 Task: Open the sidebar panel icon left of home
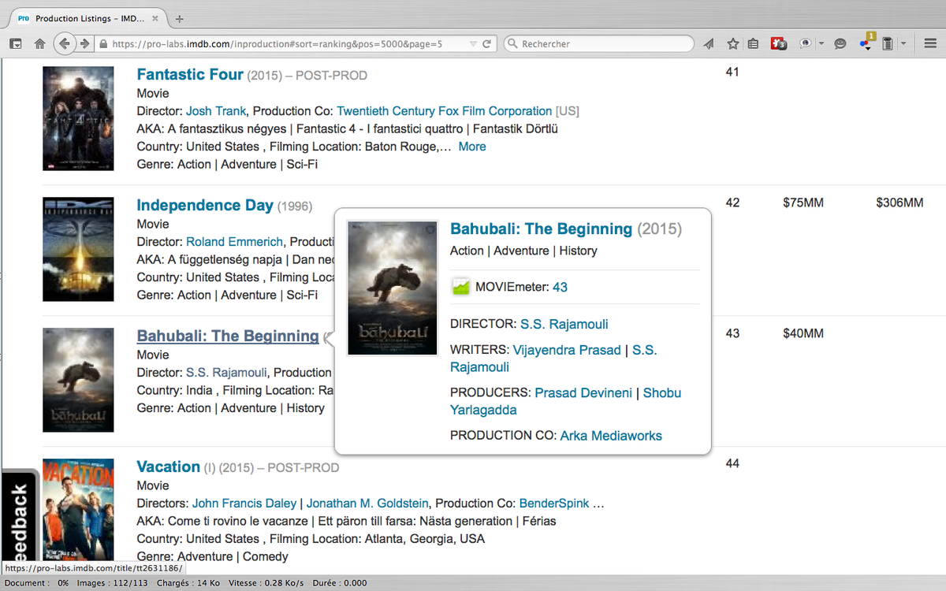point(15,44)
